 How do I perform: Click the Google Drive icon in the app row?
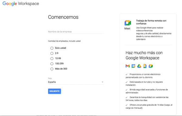[139, 66]
